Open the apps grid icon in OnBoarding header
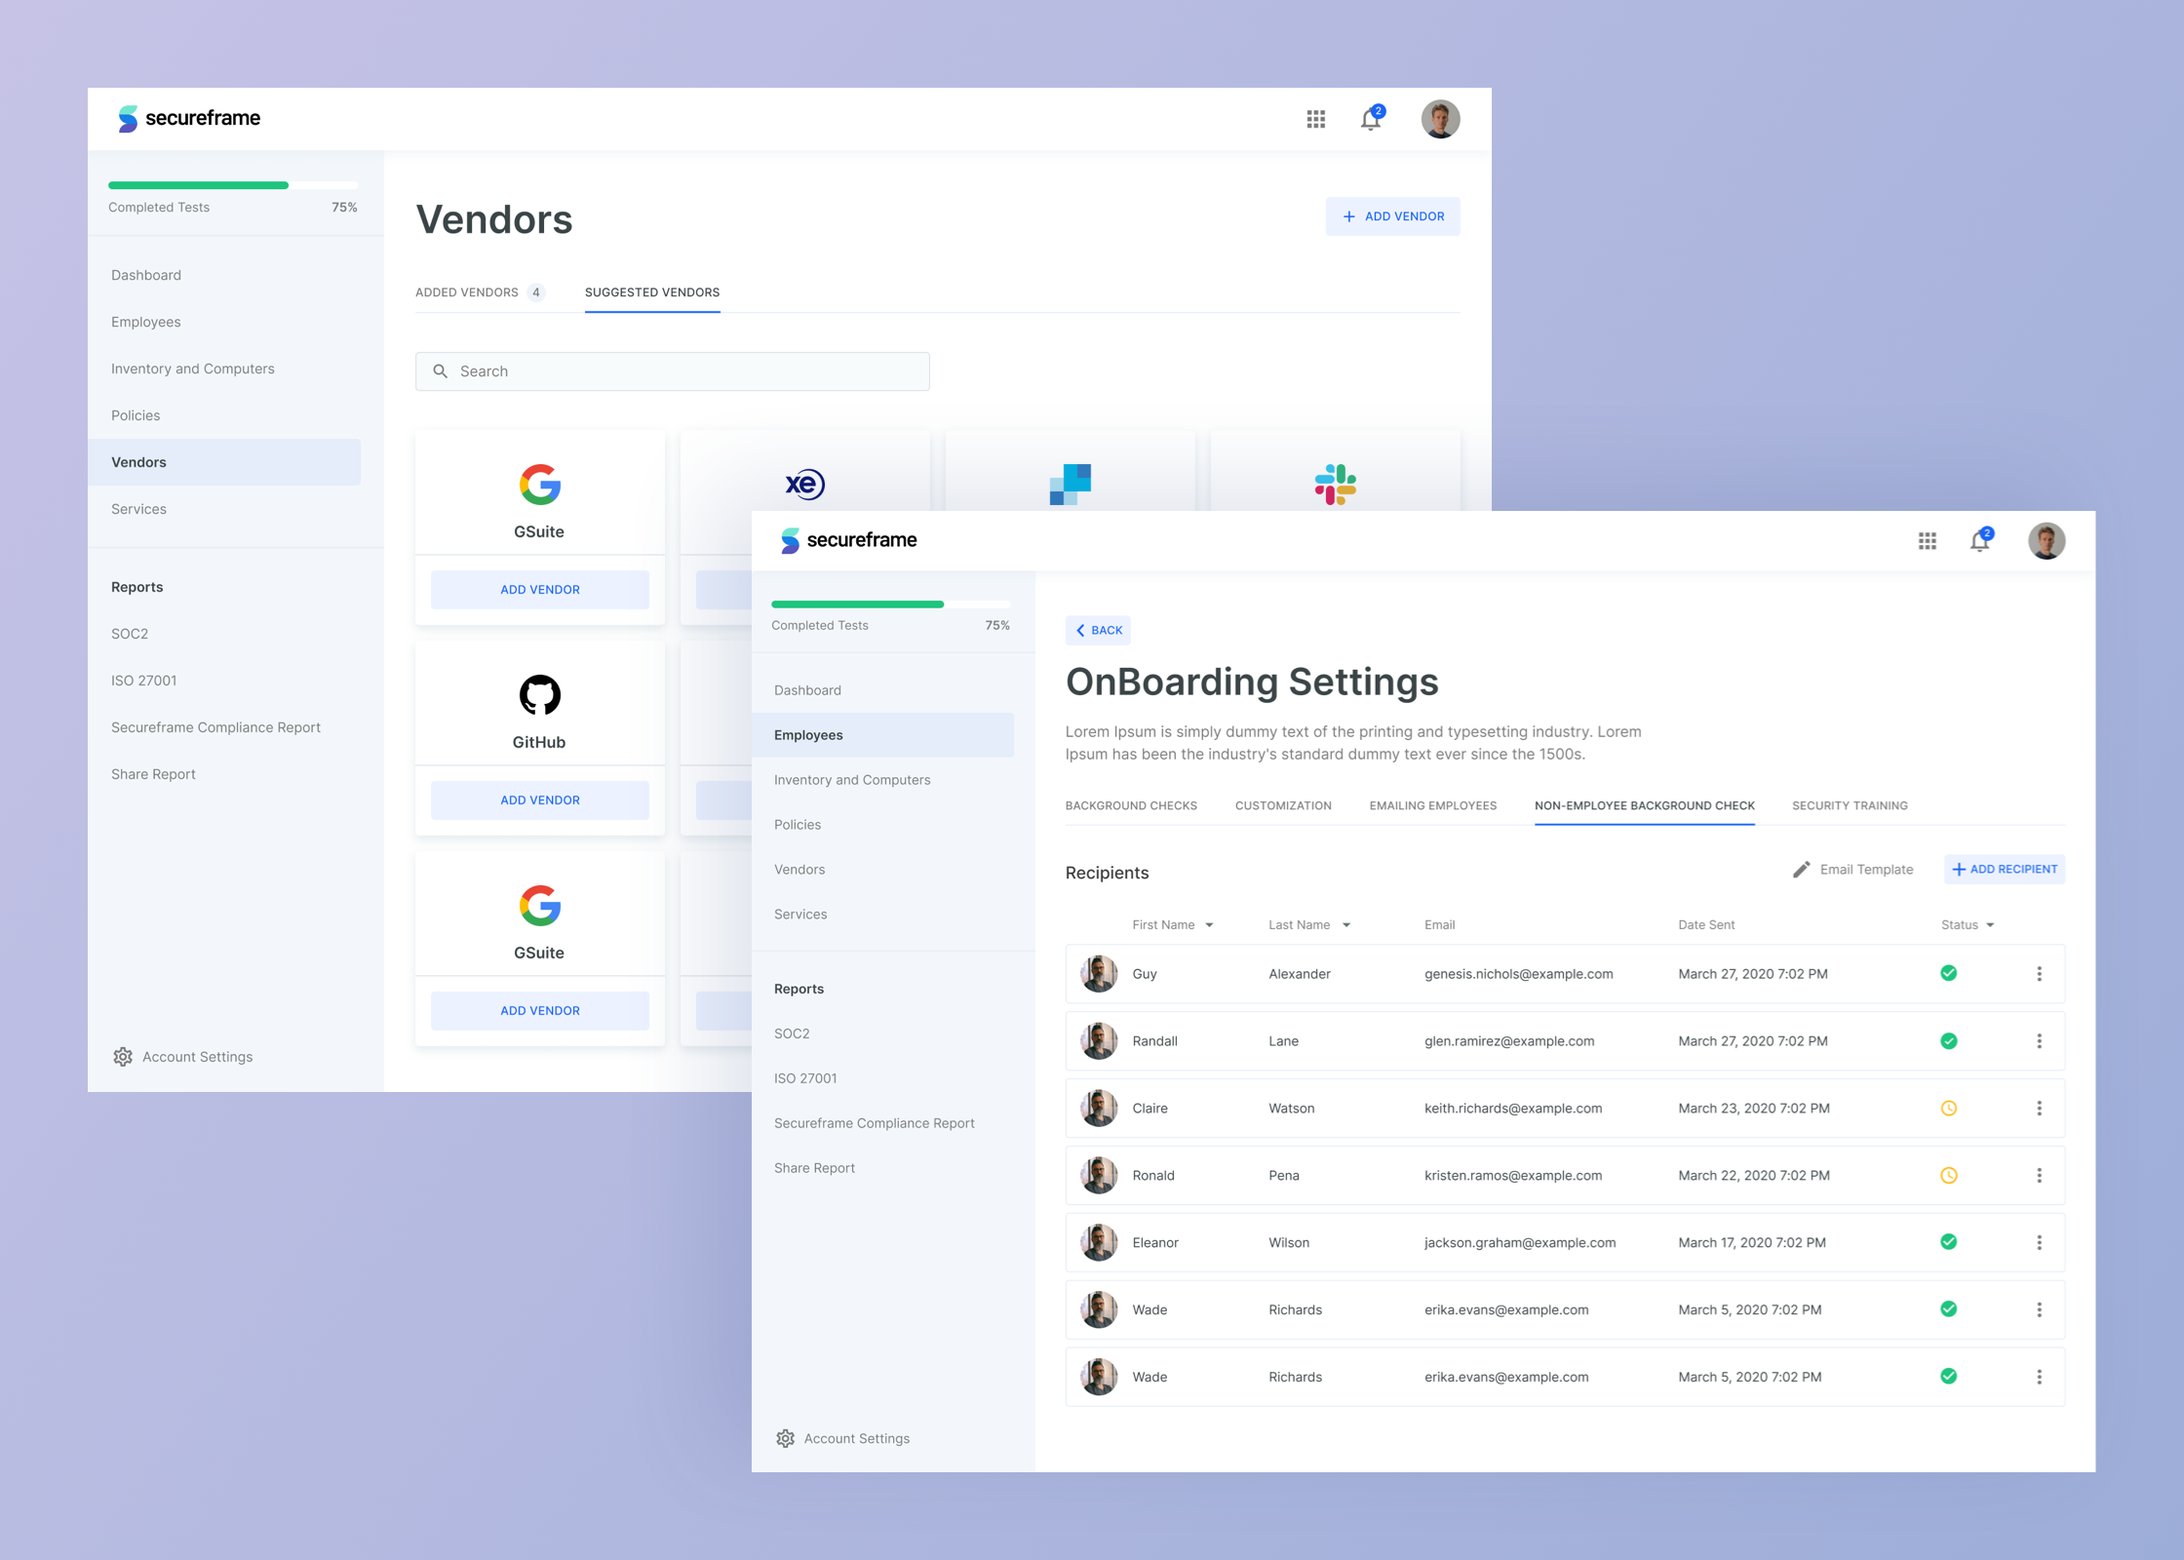This screenshot has width=2184, height=1560. click(1927, 541)
